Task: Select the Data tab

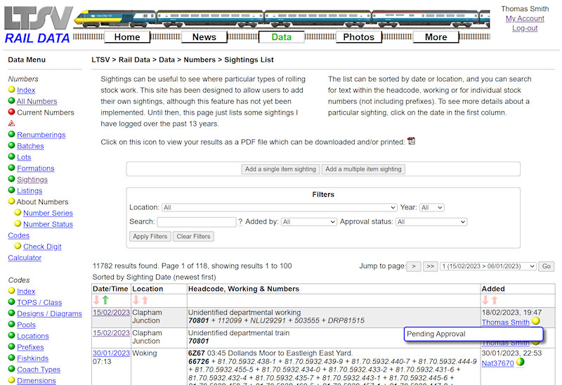Action: point(282,37)
